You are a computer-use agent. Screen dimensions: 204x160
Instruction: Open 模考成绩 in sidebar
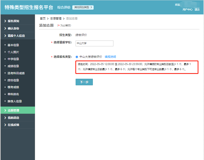pos(13,87)
